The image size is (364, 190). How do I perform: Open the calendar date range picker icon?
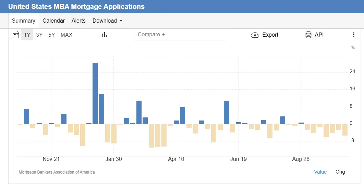coord(15,35)
